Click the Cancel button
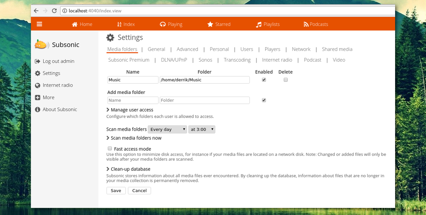Image resolution: width=426 pixels, height=215 pixels. [x=140, y=191]
